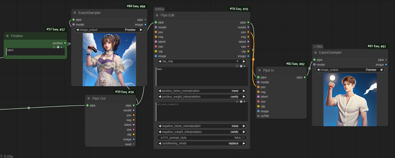Collapse the Pipe Edit node via title dot

[157, 15]
